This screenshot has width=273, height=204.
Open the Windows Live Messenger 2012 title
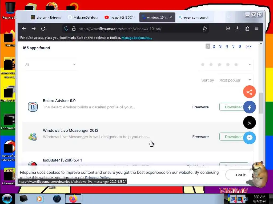70,130
